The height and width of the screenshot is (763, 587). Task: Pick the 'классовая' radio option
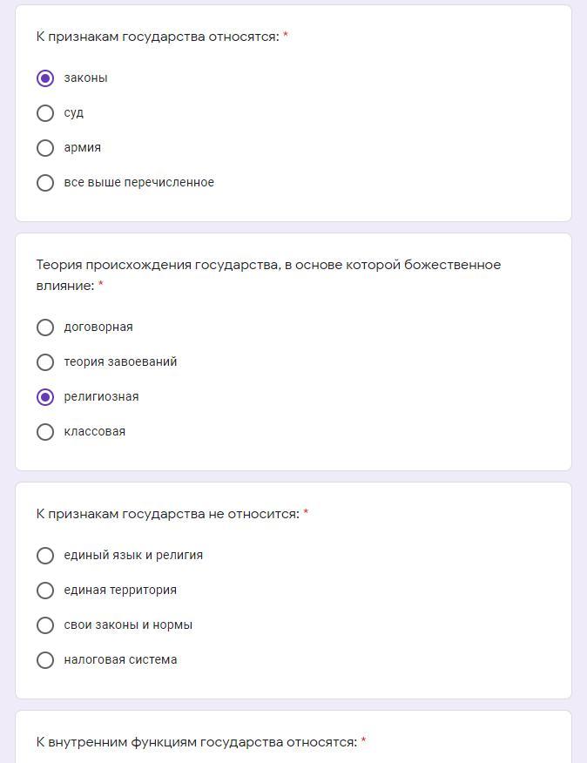click(x=45, y=432)
